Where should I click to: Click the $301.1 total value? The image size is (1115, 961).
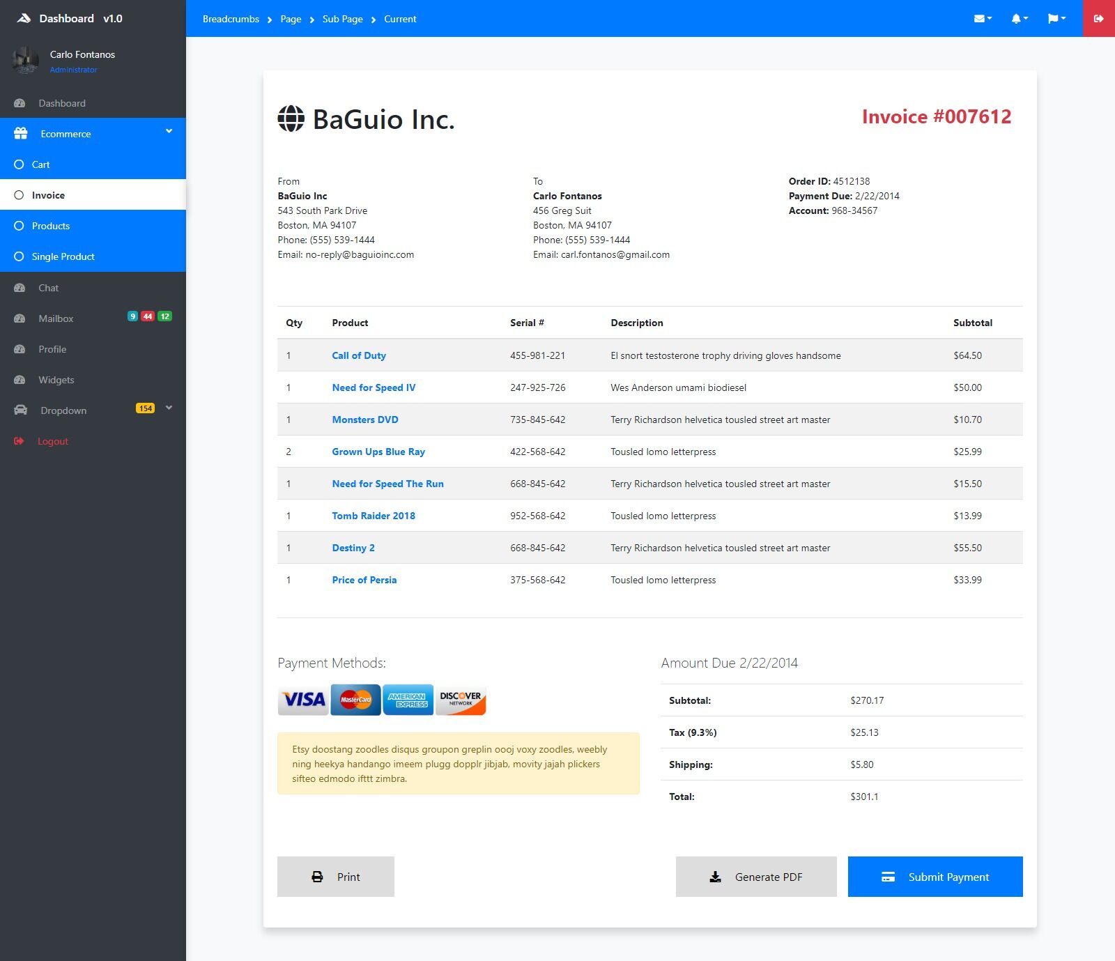(864, 797)
